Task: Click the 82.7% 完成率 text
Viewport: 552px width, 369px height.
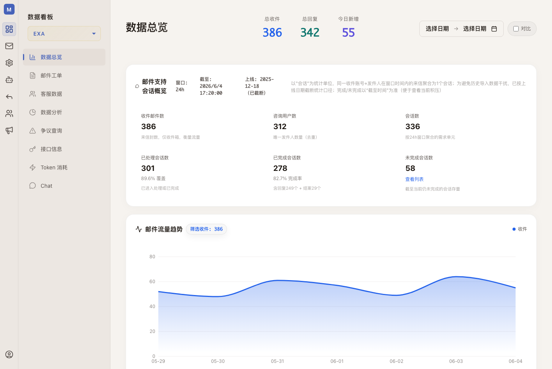Action: pos(287,179)
